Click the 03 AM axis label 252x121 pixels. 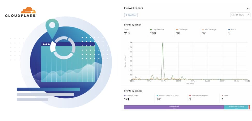coord(222,81)
